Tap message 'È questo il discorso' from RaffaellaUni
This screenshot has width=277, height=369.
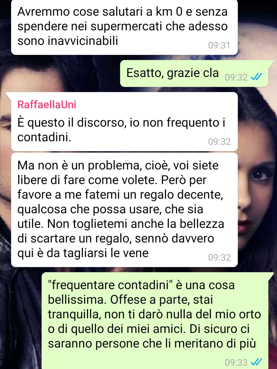tap(124, 122)
